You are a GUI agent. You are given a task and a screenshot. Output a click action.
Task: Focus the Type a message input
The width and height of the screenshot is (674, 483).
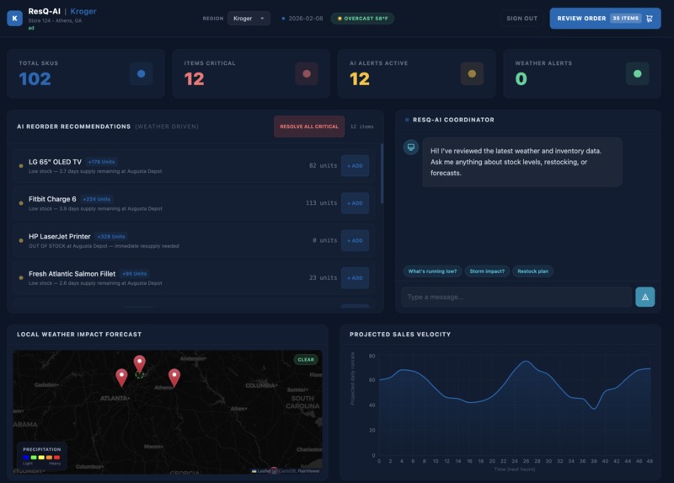click(x=516, y=297)
